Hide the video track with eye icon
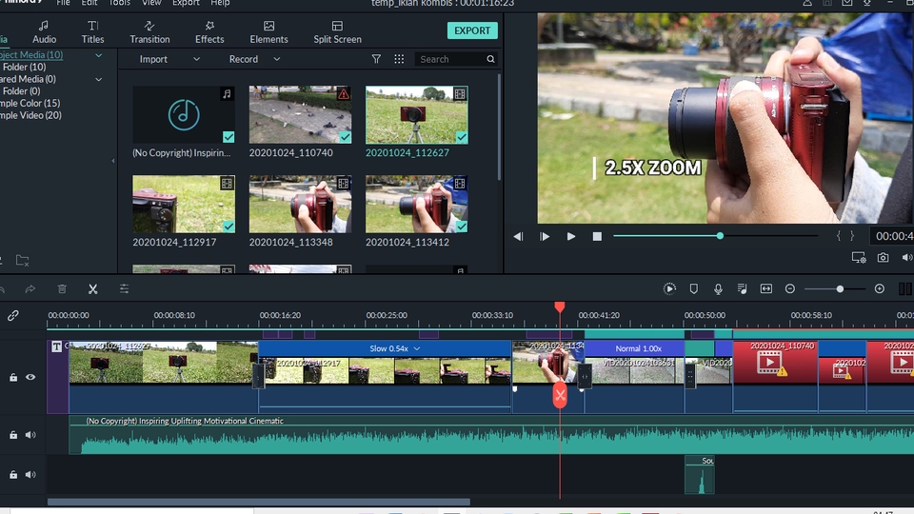 tap(30, 377)
